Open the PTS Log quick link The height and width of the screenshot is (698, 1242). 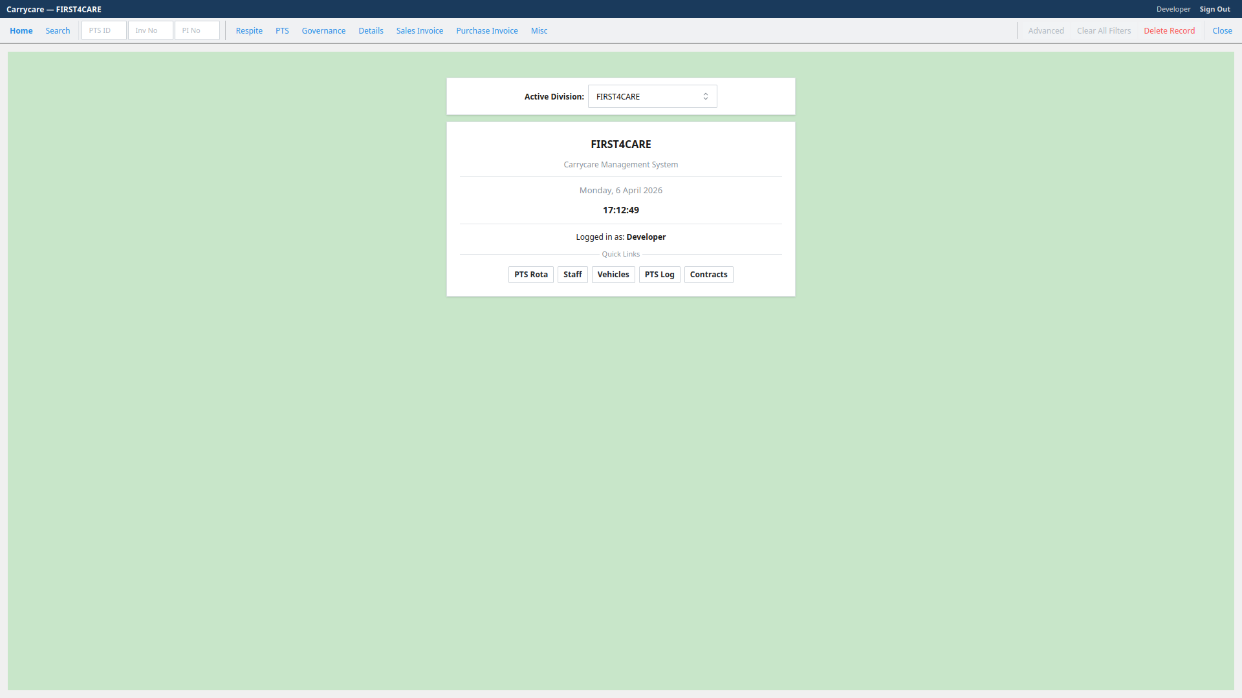click(x=659, y=275)
